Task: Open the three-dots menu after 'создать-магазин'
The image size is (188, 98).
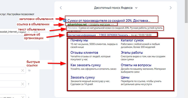Action: [x=112, y=25]
